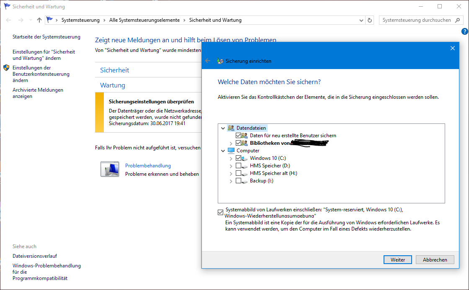Image resolution: width=469 pixels, height=290 pixels.
Task: Click the Windows 10 (C:) drive icon
Action: [245, 158]
